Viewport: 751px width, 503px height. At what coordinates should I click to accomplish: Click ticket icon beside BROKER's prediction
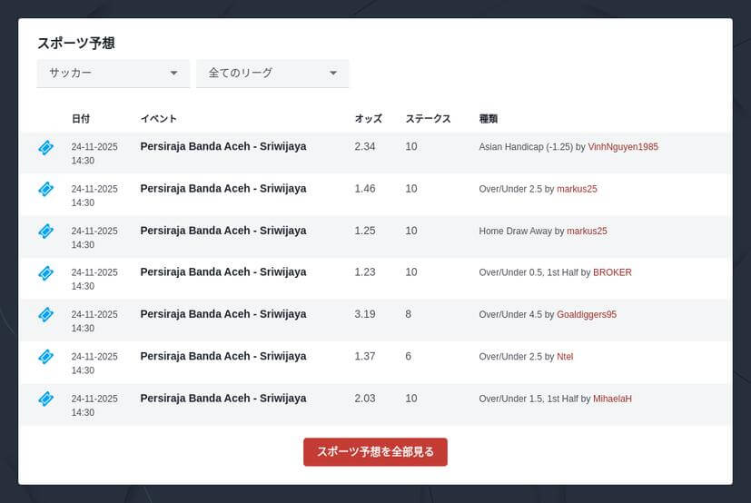[45, 272]
